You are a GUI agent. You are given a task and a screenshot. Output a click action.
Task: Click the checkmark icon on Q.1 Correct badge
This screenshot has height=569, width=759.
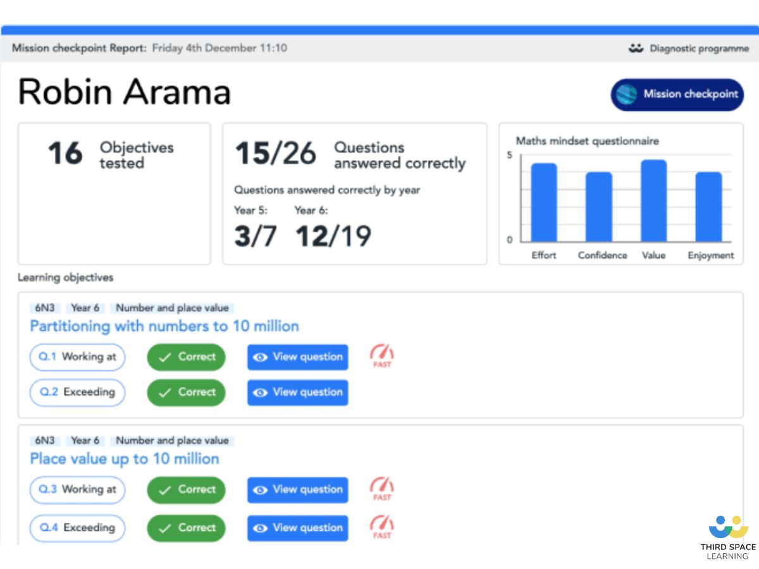[x=165, y=357]
